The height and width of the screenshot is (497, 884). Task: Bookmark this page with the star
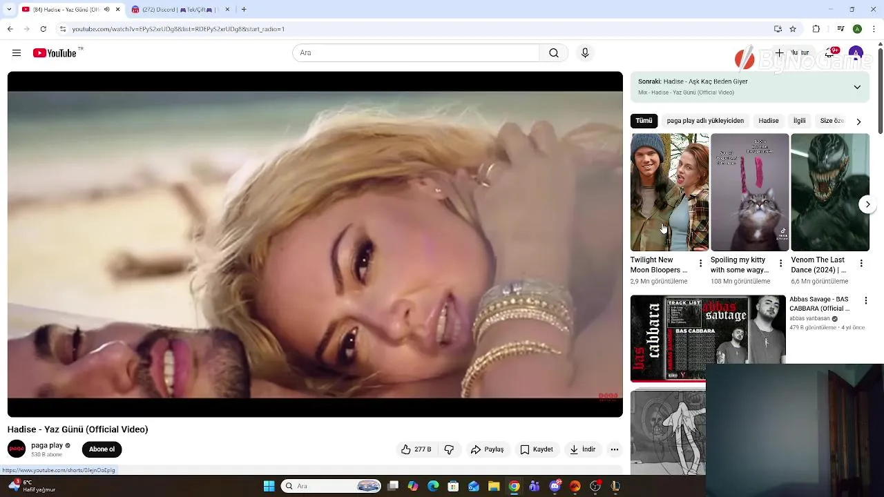point(793,29)
